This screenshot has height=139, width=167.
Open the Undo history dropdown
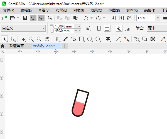[x=92, y=18]
